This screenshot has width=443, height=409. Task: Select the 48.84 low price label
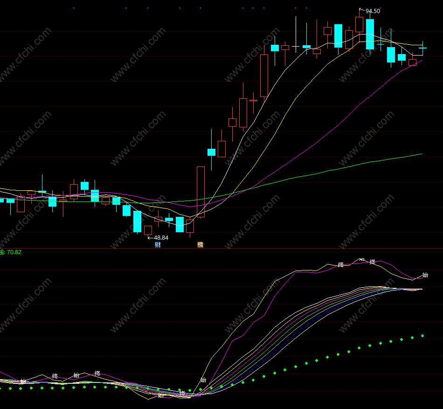161,238
